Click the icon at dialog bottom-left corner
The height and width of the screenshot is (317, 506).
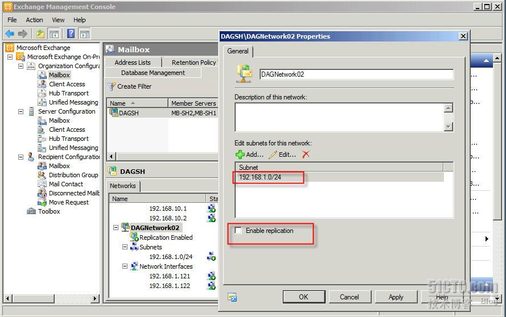232,297
